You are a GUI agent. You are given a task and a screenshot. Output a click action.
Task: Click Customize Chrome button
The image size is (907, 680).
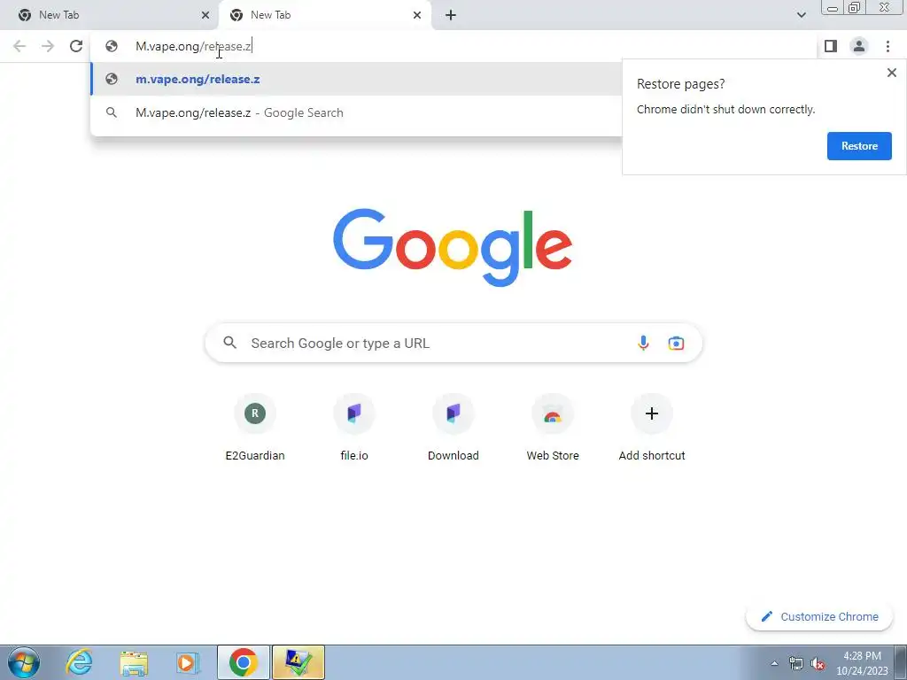(819, 616)
